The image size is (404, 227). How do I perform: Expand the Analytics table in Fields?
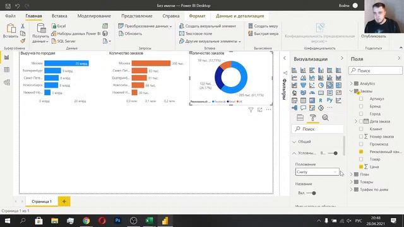(x=351, y=83)
